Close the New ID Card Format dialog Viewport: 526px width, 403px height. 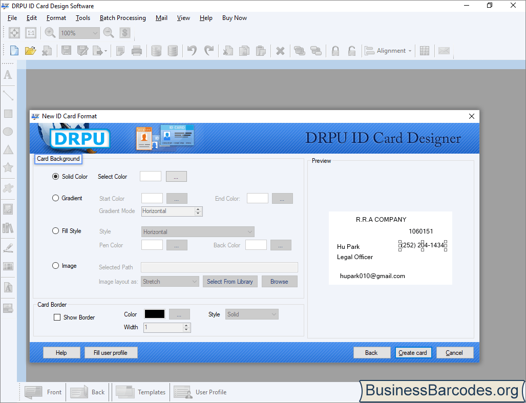tap(471, 116)
